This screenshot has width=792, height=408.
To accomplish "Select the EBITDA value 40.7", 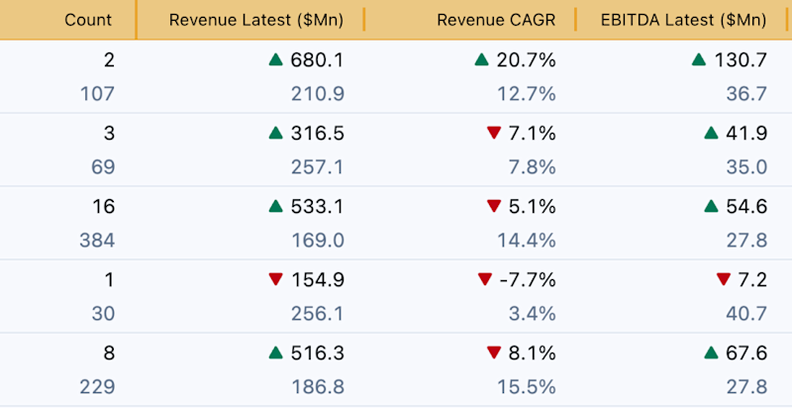I will click(746, 314).
